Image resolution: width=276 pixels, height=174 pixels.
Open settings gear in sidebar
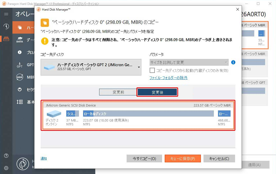6,168
